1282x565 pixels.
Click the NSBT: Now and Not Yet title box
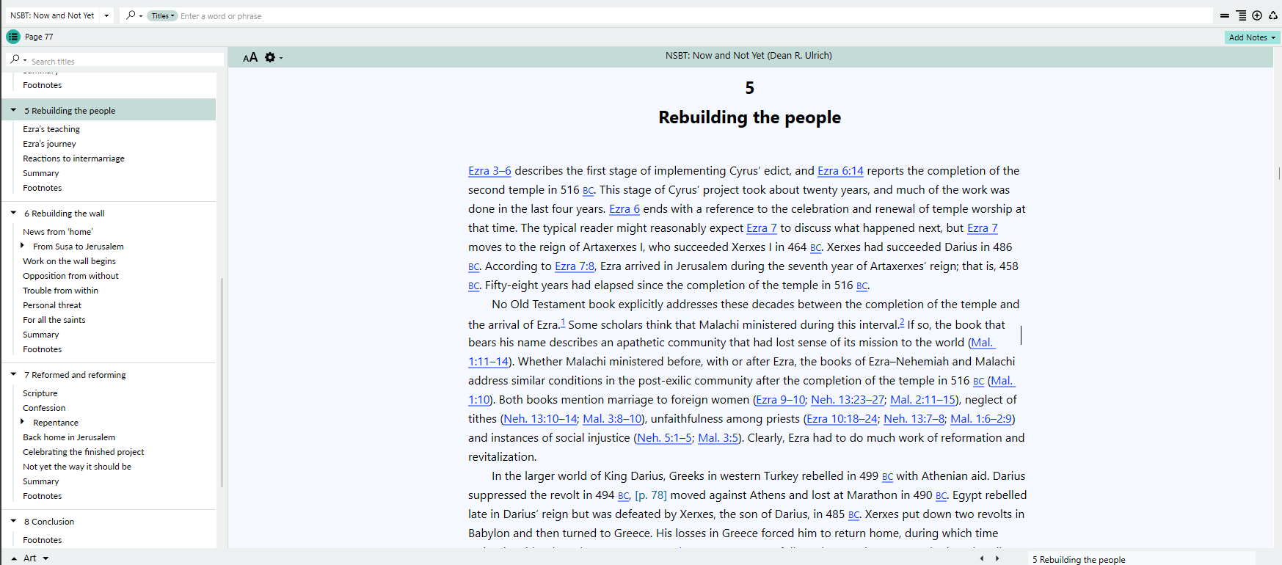tap(53, 15)
